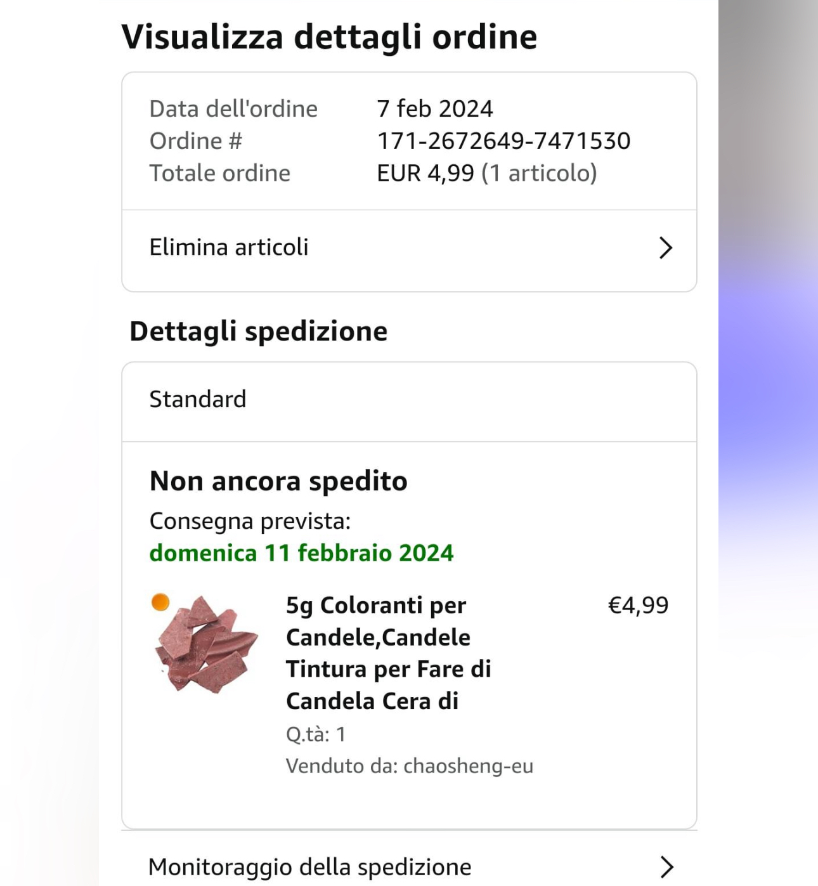
Task: Expand the Elimina articoli chevron arrow
Action: pyautogui.click(x=665, y=247)
